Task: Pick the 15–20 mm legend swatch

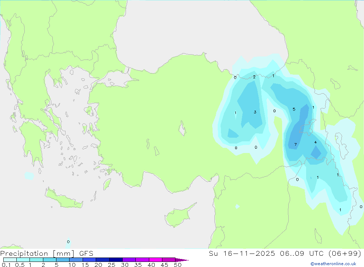Action: 90,260
